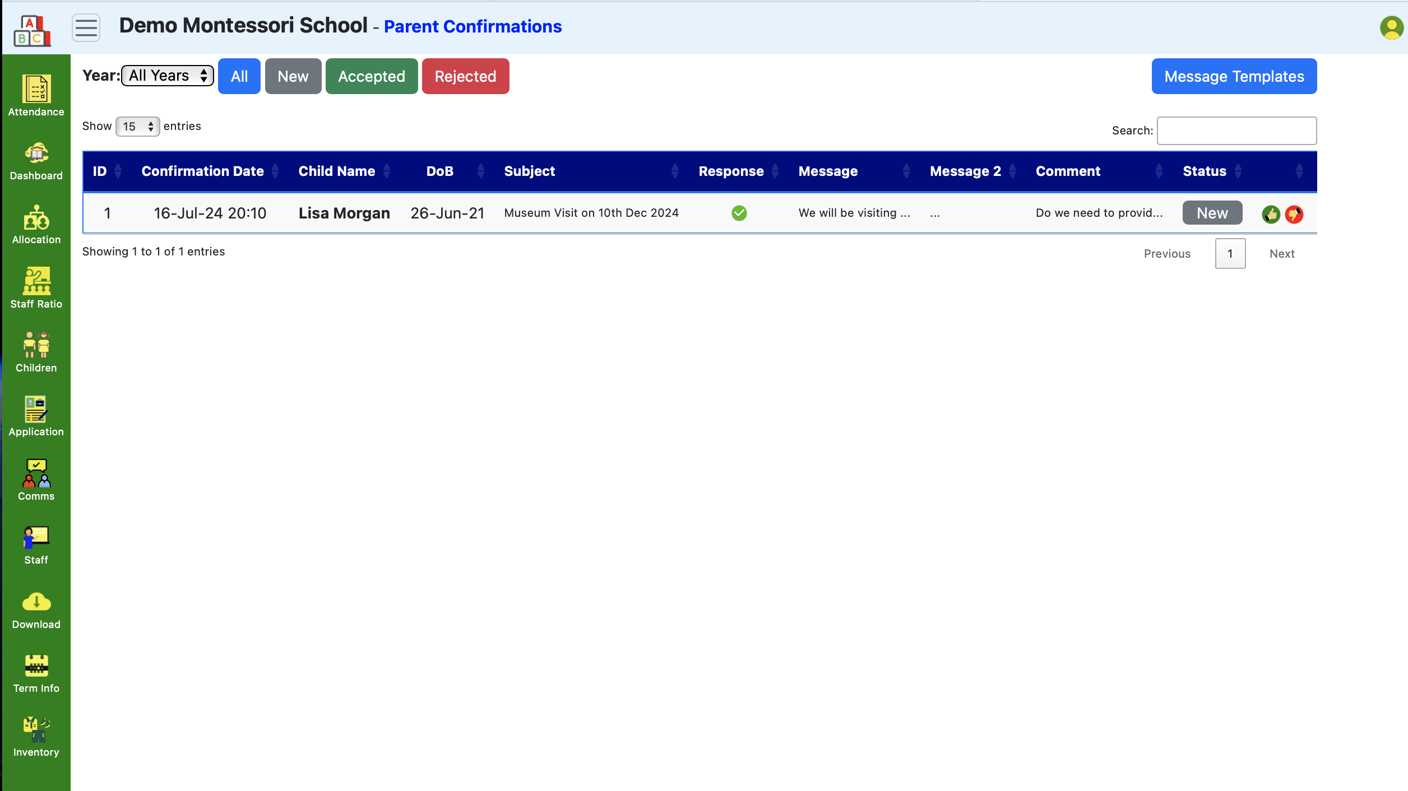The height and width of the screenshot is (791, 1408).
Task: Select All confirmations filter tab
Action: tap(239, 76)
